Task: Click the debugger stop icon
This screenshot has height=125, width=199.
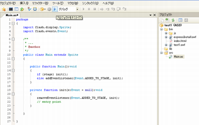Action: click(x=94, y=9)
